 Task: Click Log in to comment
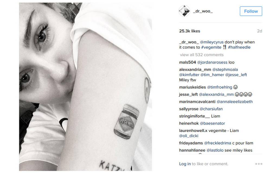point(185,164)
